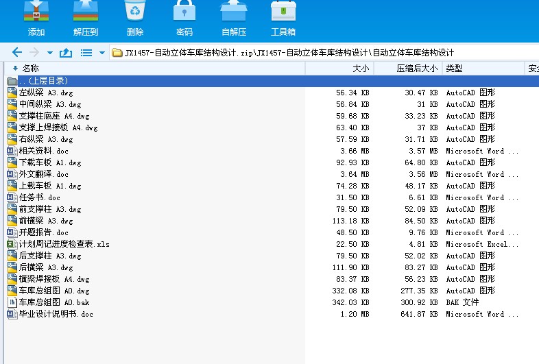Select the file 车库总组图 A0.dwg
The height and width of the screenshot is (364, 539).
(x=54, y=291)
